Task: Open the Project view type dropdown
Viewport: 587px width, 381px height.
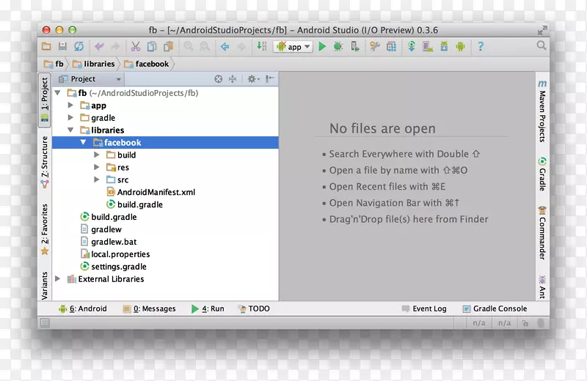Action: point(90,79)
